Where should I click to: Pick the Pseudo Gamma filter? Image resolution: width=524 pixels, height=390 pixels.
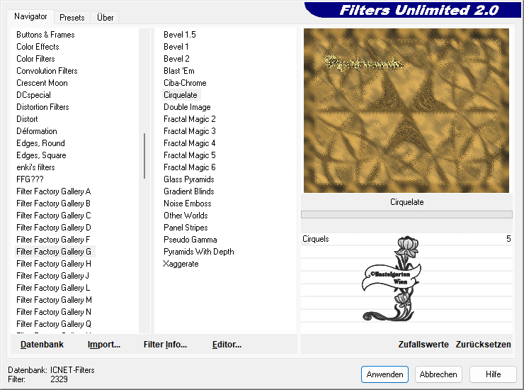[190, 240]
